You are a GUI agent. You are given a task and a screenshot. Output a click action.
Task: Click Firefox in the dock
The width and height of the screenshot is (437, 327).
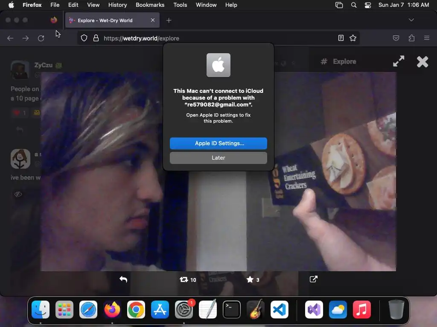pos(112,310)
